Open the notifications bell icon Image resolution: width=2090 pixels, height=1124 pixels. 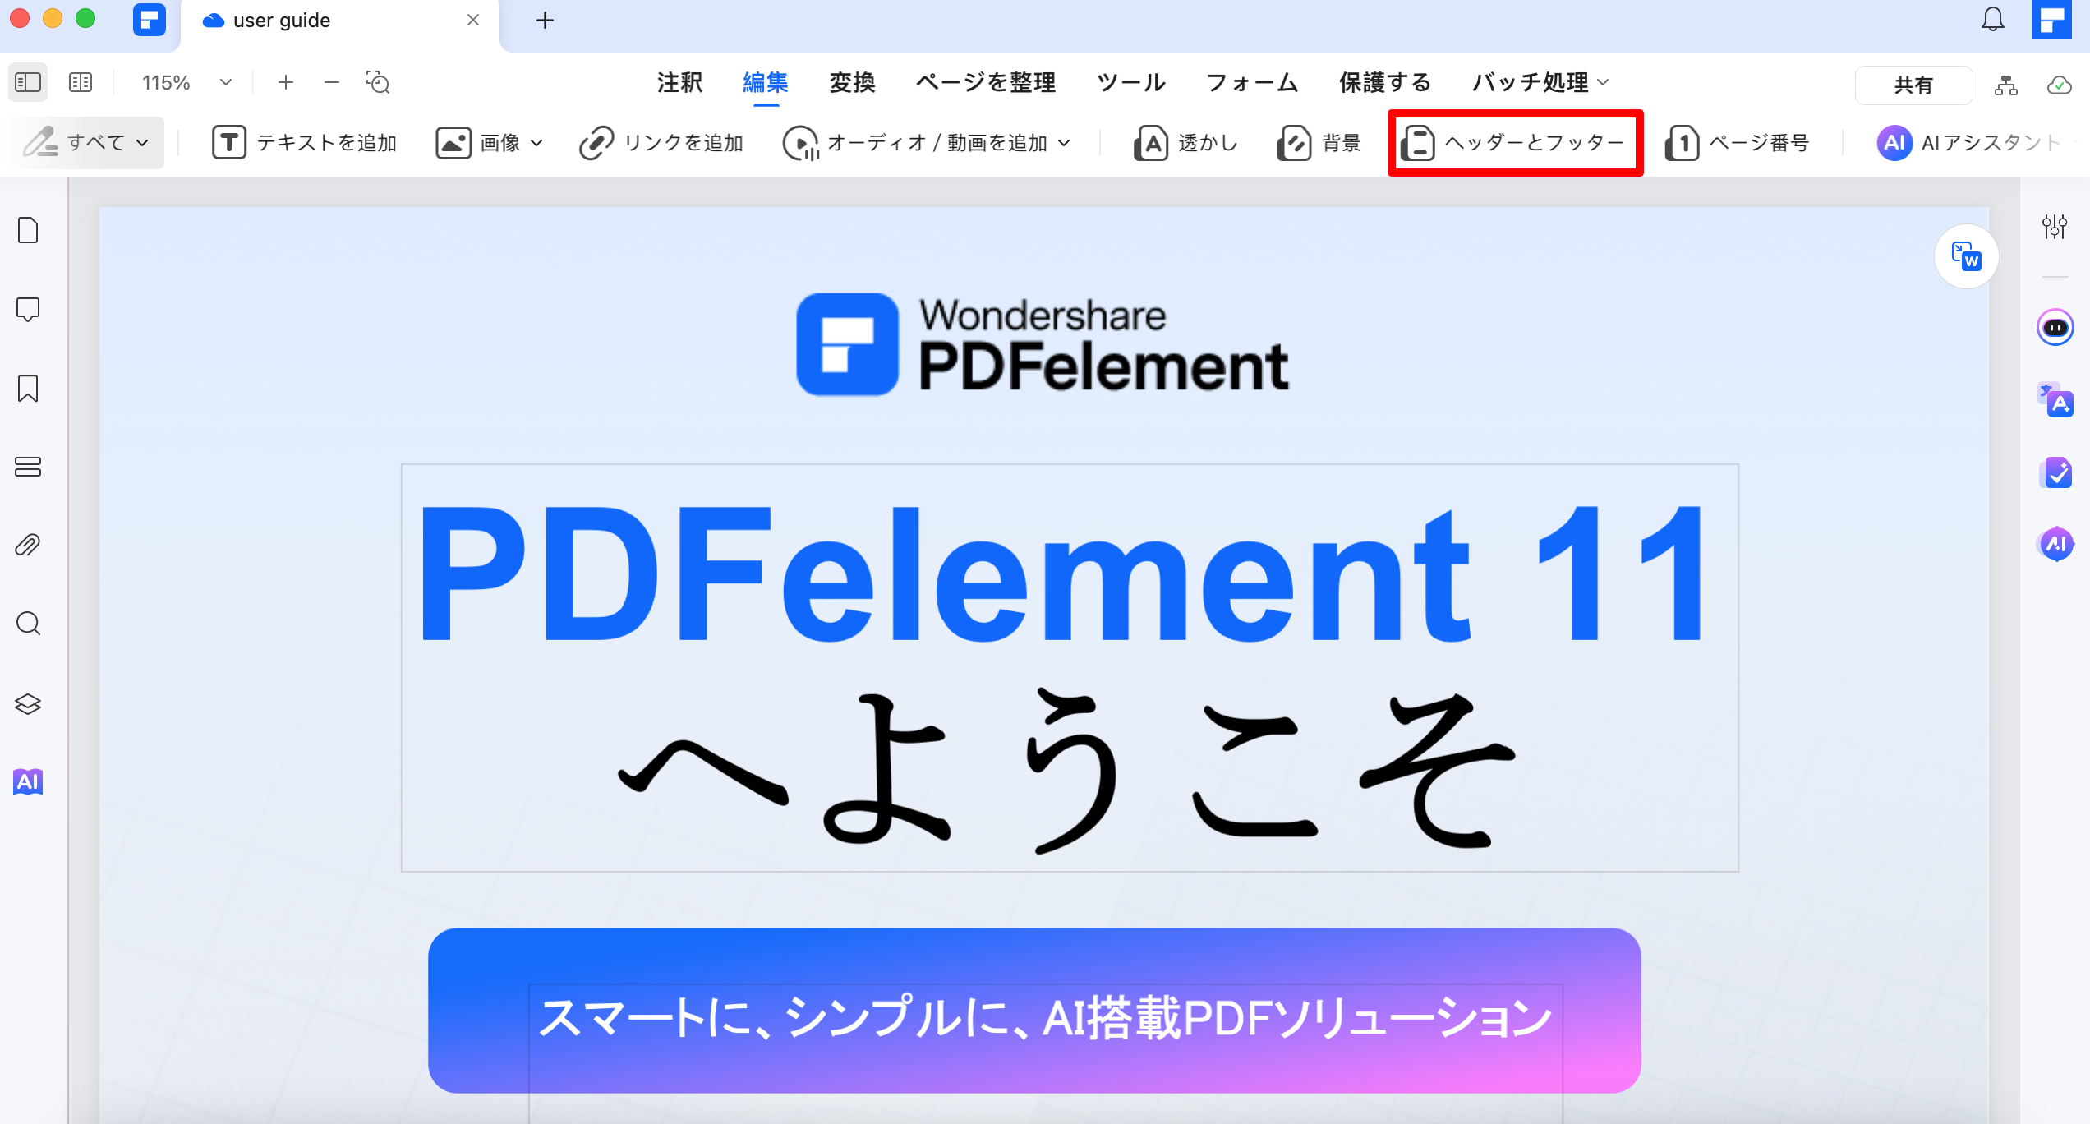(x=1993, y=20)
